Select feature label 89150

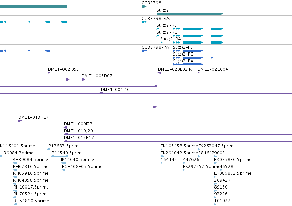pyautogui.click(x=221, y=187)
